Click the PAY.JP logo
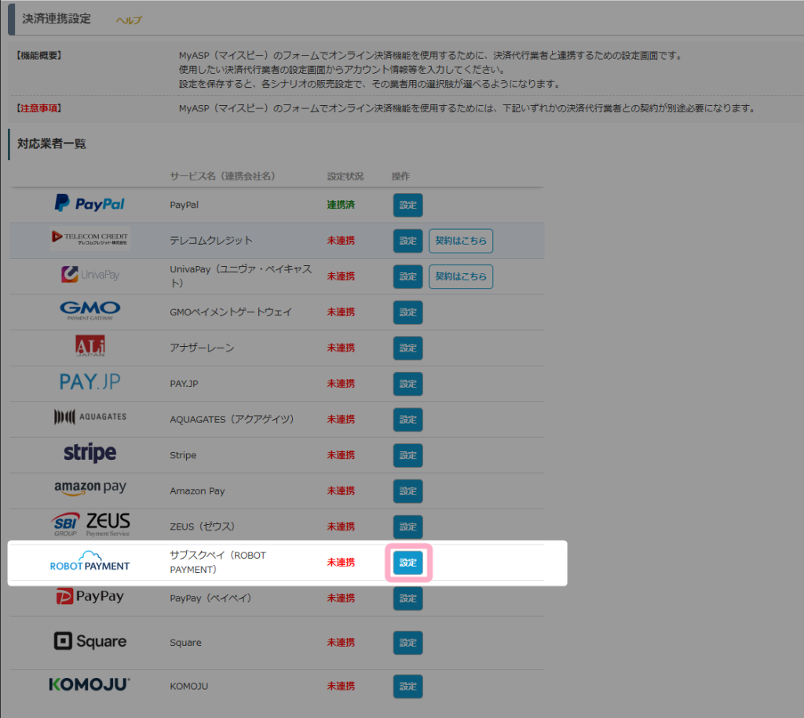 90,383
